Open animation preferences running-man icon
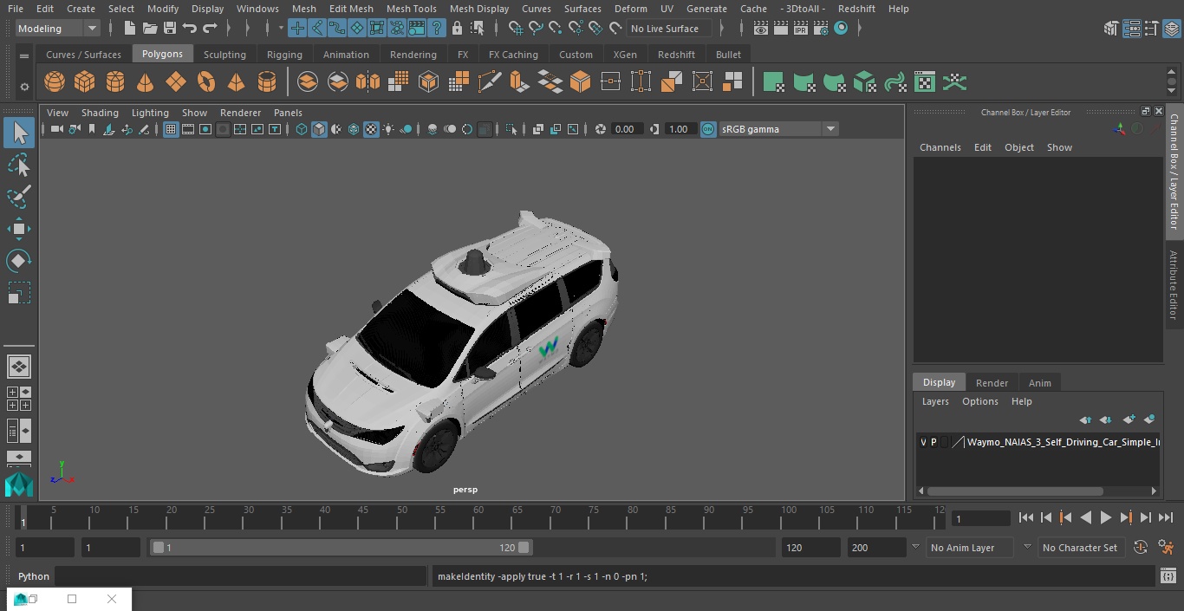Viewport: 1184px width, 611px height. (x=1166, y=548)
